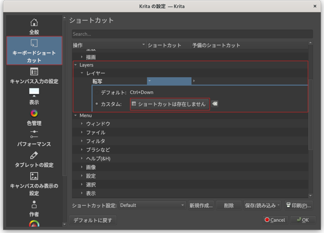Open the partially visible color selector icon below 作者

(34, 223)
